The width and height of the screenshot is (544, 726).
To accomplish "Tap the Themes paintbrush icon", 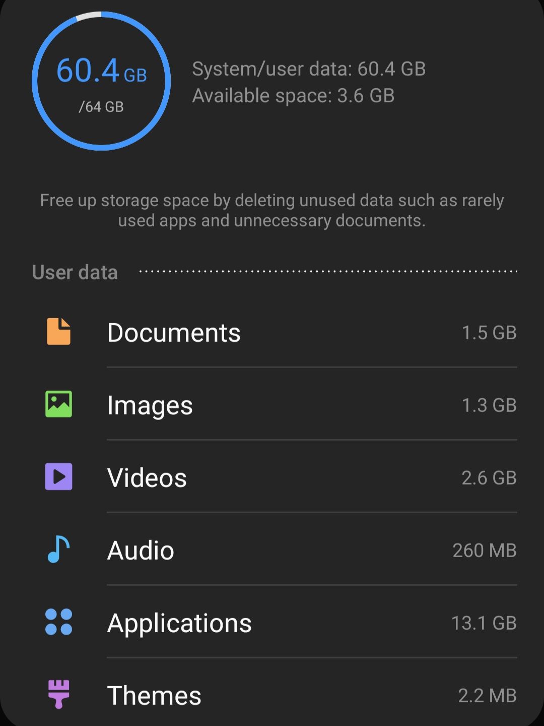I will point(58,694).
